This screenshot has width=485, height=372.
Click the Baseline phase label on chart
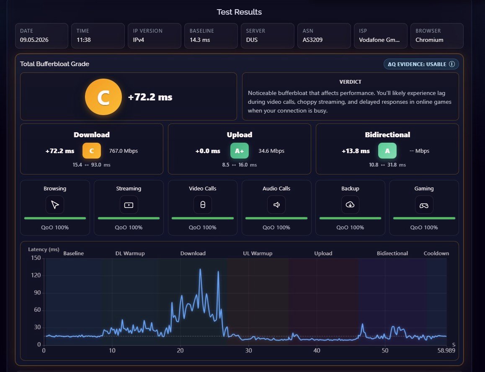tap(74, 253)
